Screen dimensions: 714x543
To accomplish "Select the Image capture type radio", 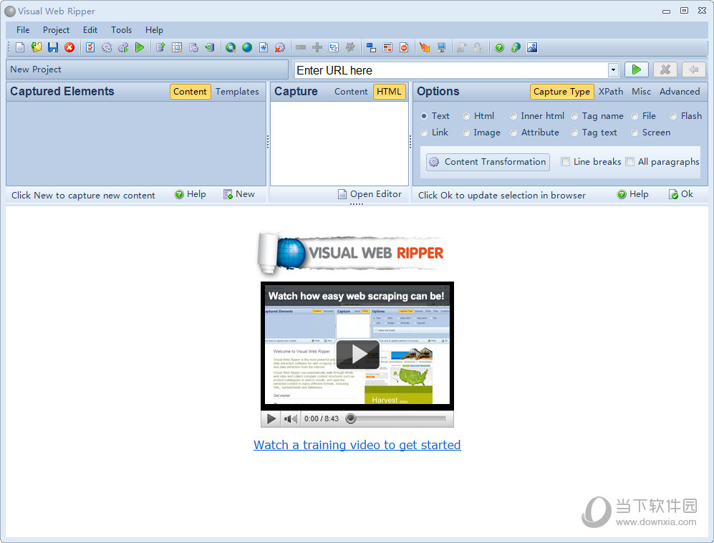I will pyautogui.click(x=466, y=133).
